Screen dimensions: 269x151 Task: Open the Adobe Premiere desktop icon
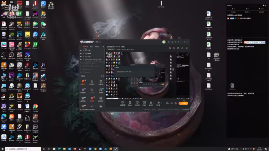(x=12, y=77)
